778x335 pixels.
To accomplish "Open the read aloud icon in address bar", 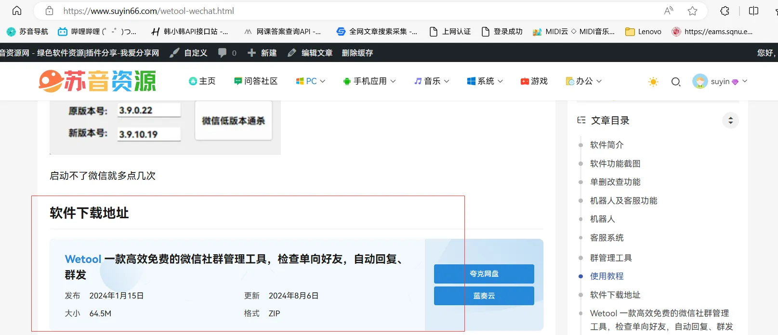I will (668, 11).
